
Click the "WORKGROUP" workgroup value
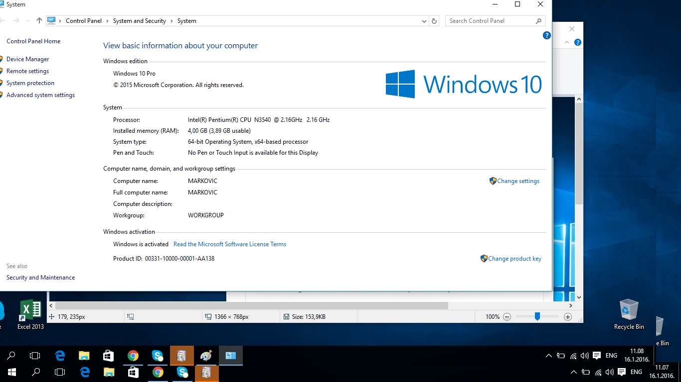pyautogui.click(x=206, y=215)
